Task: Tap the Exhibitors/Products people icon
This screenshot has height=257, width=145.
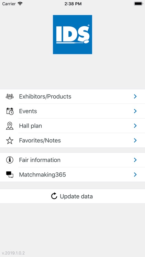Action: click(10, 96)
